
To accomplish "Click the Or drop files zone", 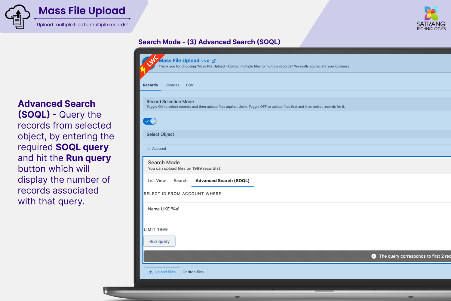I will point(193,272).
